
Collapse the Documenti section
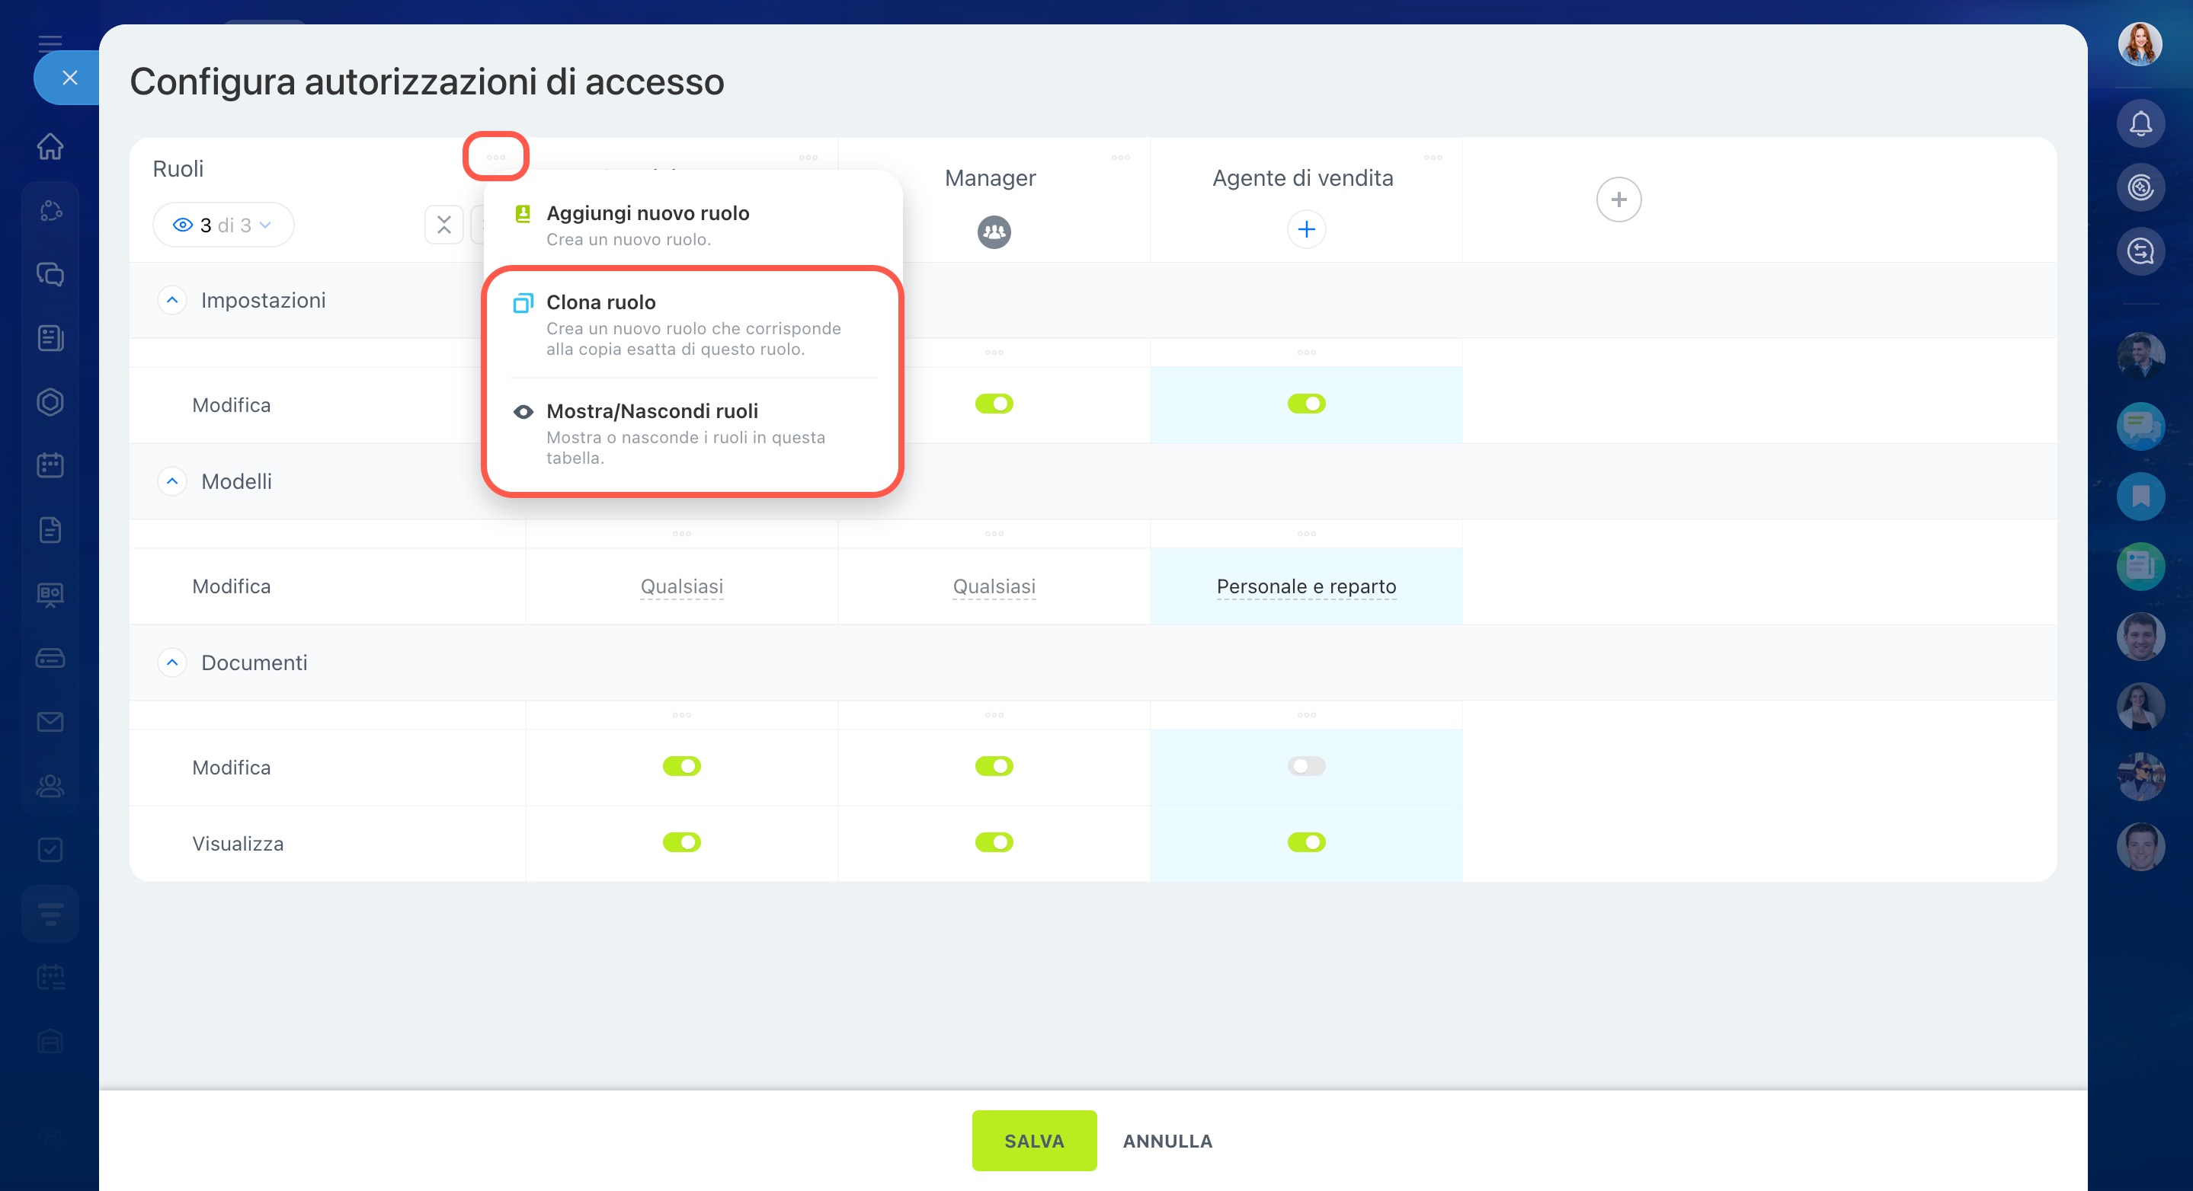coord(172,663)
